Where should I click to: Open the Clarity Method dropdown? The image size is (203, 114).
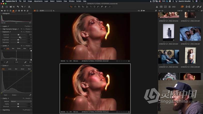21,101
